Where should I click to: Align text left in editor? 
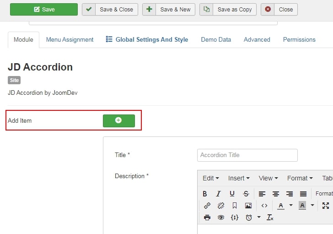(x=262, y=194)
